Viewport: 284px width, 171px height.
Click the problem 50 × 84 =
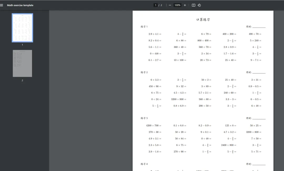181,138
